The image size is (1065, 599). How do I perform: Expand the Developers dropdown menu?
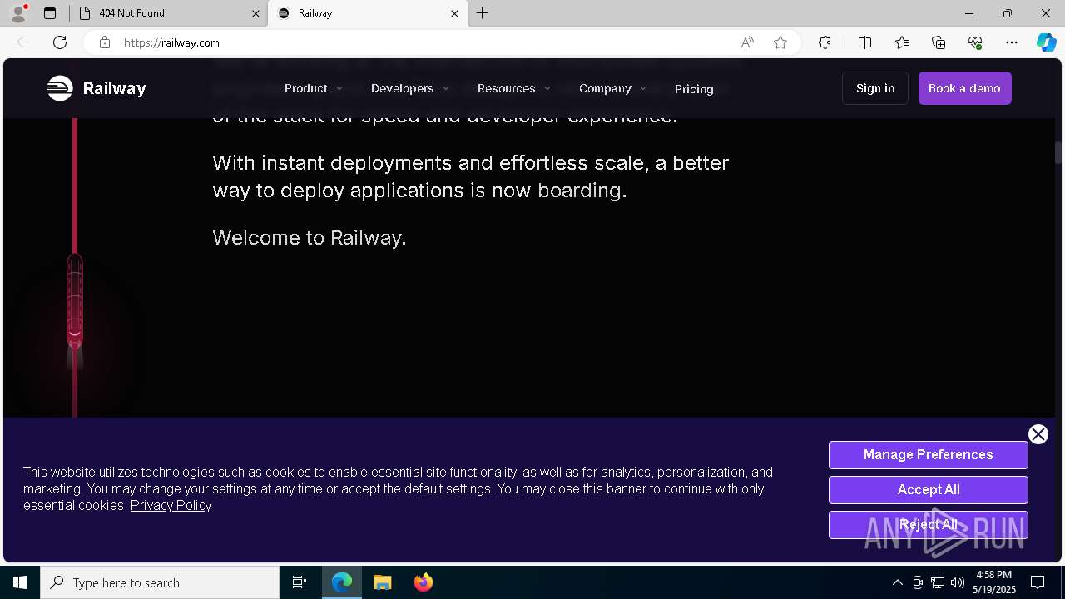click(410, 88)
